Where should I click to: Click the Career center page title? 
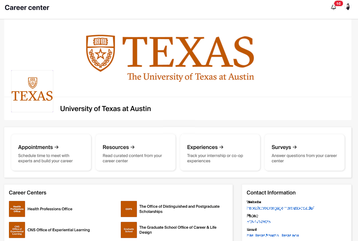pos(27,8)
